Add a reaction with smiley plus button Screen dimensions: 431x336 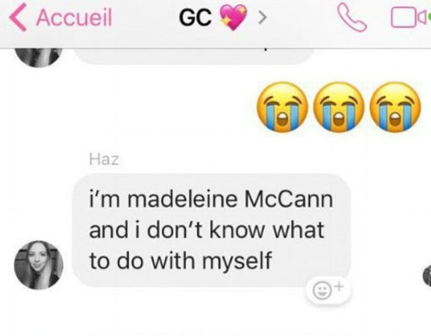(x=329, y=291)
